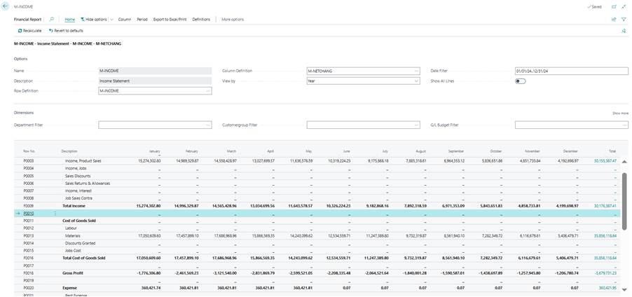Click the collapse page icon
Image resolution: width=632 pixels, height=297 pixels.
624,6
